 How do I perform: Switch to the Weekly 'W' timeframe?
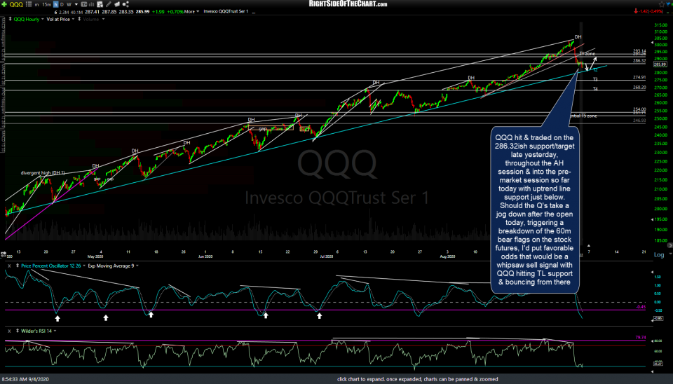(69, 4)
